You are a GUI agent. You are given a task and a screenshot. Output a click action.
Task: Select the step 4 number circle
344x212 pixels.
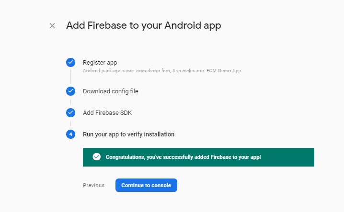click(70, 134)
